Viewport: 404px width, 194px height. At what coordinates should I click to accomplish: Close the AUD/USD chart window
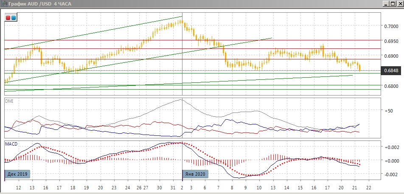(399, 4)
